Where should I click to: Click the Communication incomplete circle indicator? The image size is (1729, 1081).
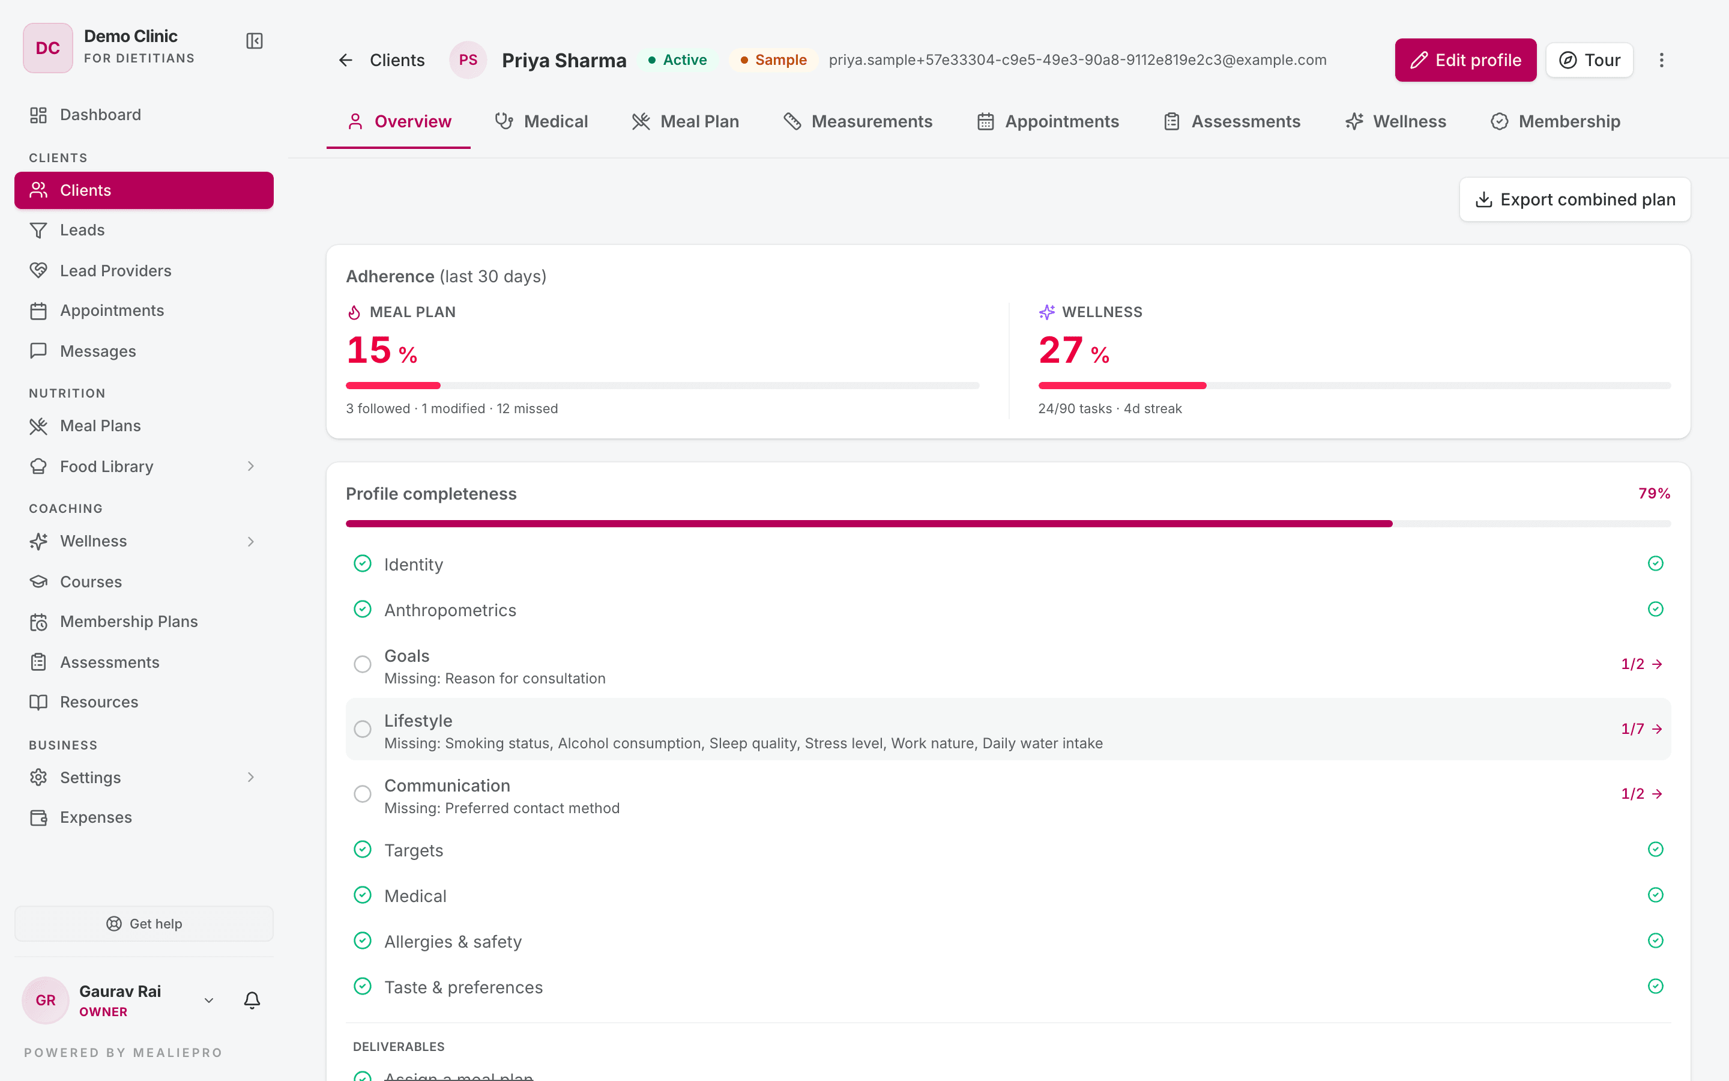tap(363, 793)
